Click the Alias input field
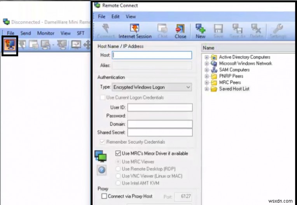 click(152, 66)
